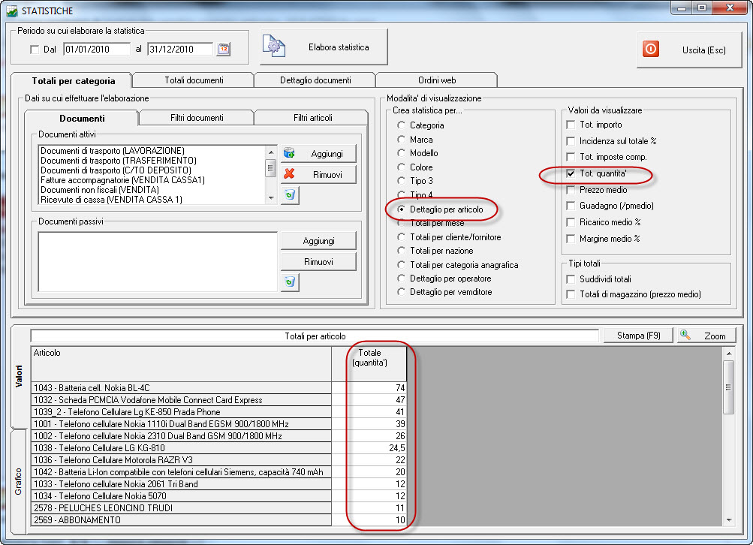Select Totali per categoria anagrafica option
Viewport: 753px width, 545px height.
tap(401, 264)
